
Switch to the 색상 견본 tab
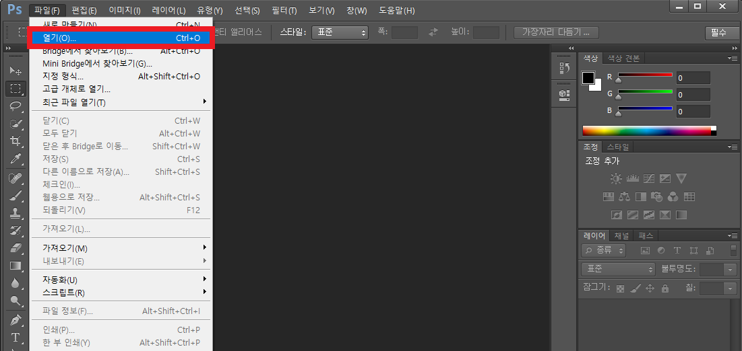point(623,58)
